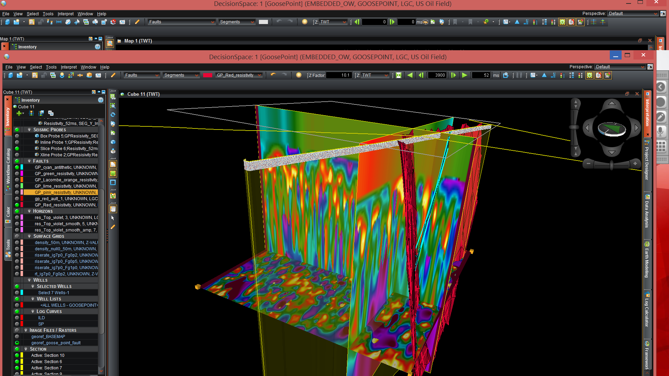Click the undo arrow in front window toolbar
Image resolution: width=669 pixels, height=376 pixels.
point(273,75)
